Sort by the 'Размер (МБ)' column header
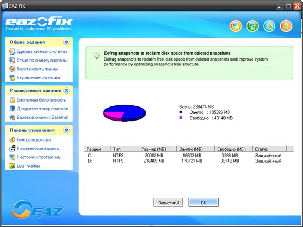The height and width of the screenshot is (227, 303). coord(157,149)
